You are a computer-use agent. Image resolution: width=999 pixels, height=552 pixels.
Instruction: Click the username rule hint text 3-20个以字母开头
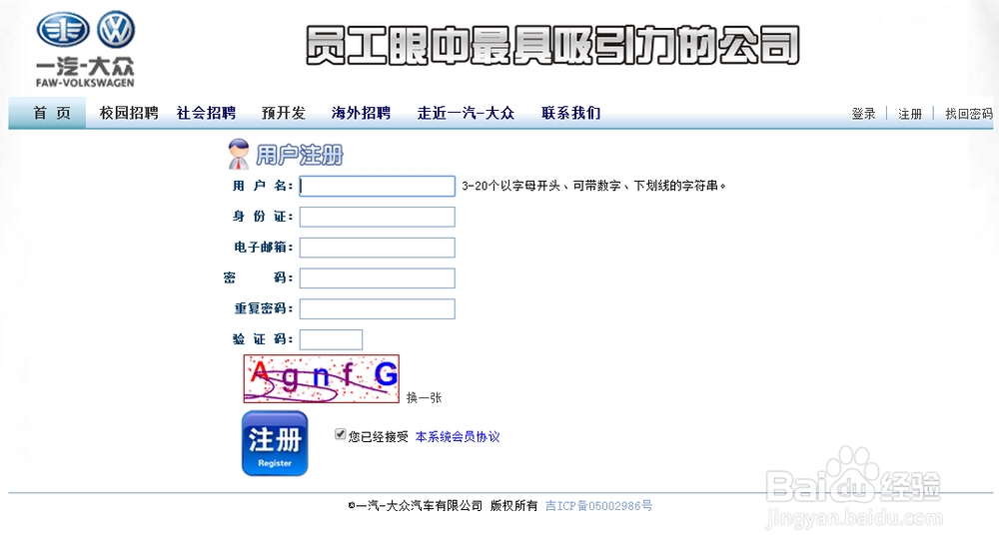pos(593,186)
